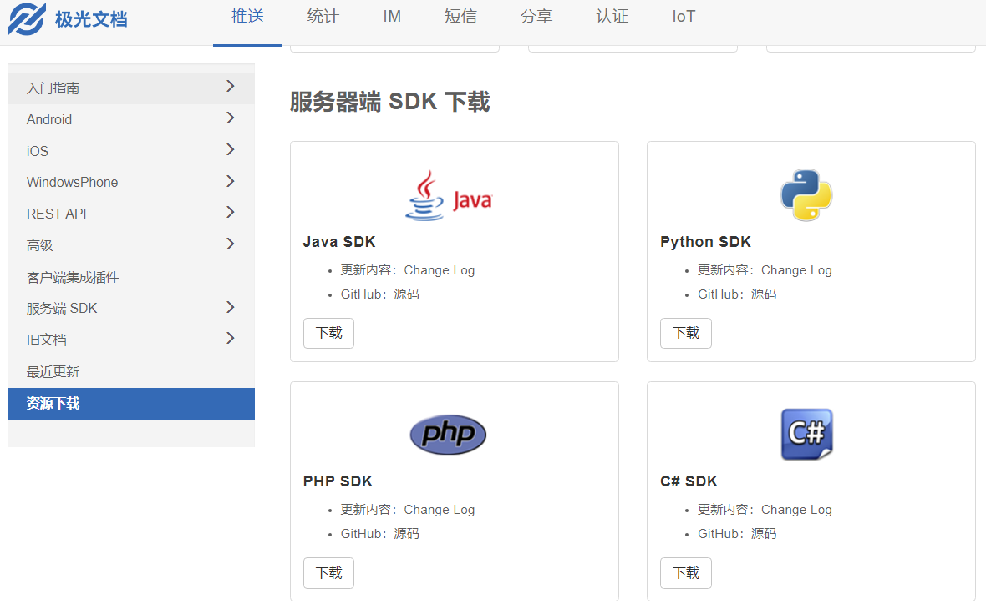The image size is (986, 604).
Task: Click the 服务器端 SDK 下载 heading
Action: [x=390, y=102]
